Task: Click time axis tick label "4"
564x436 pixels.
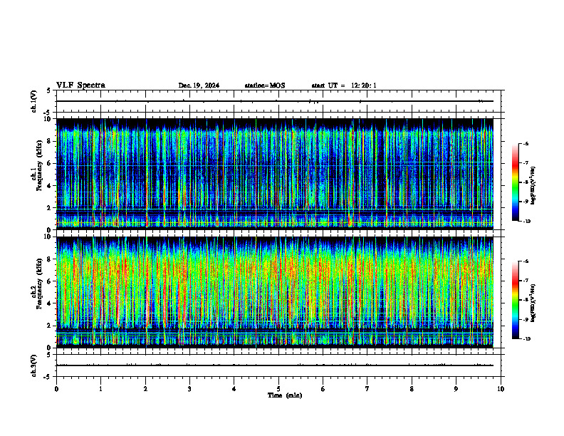Action: pos(234,389)
